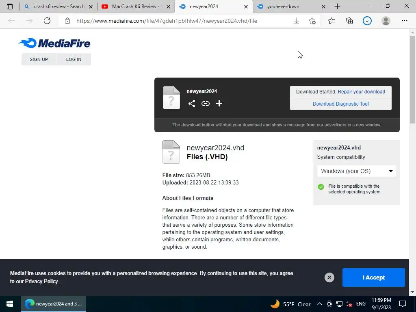Click the newyear2024.vhd file icon
Image resolution: width=416 pixels, height=312 pixels.
171,152
